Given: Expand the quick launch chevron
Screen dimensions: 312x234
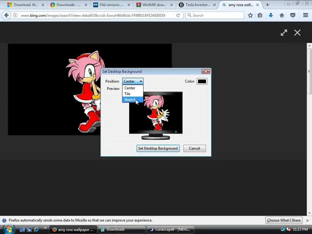Looking at the screenshot, I should click(x=45, y=228).
